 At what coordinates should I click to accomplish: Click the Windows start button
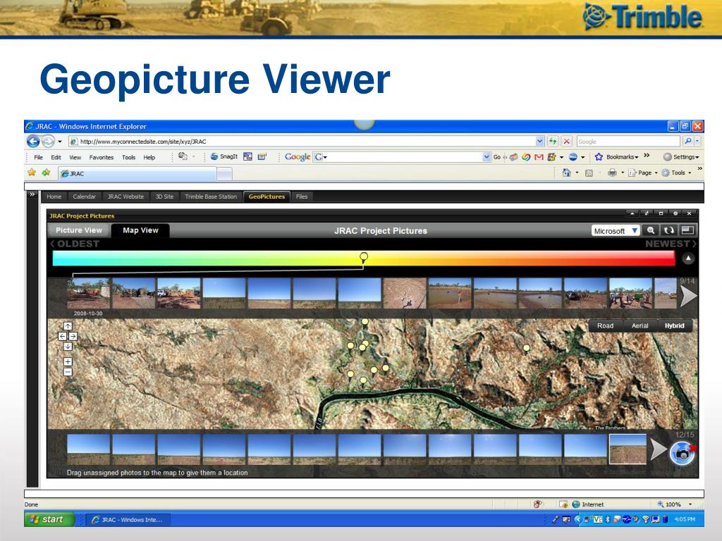[x=50, y=519]
